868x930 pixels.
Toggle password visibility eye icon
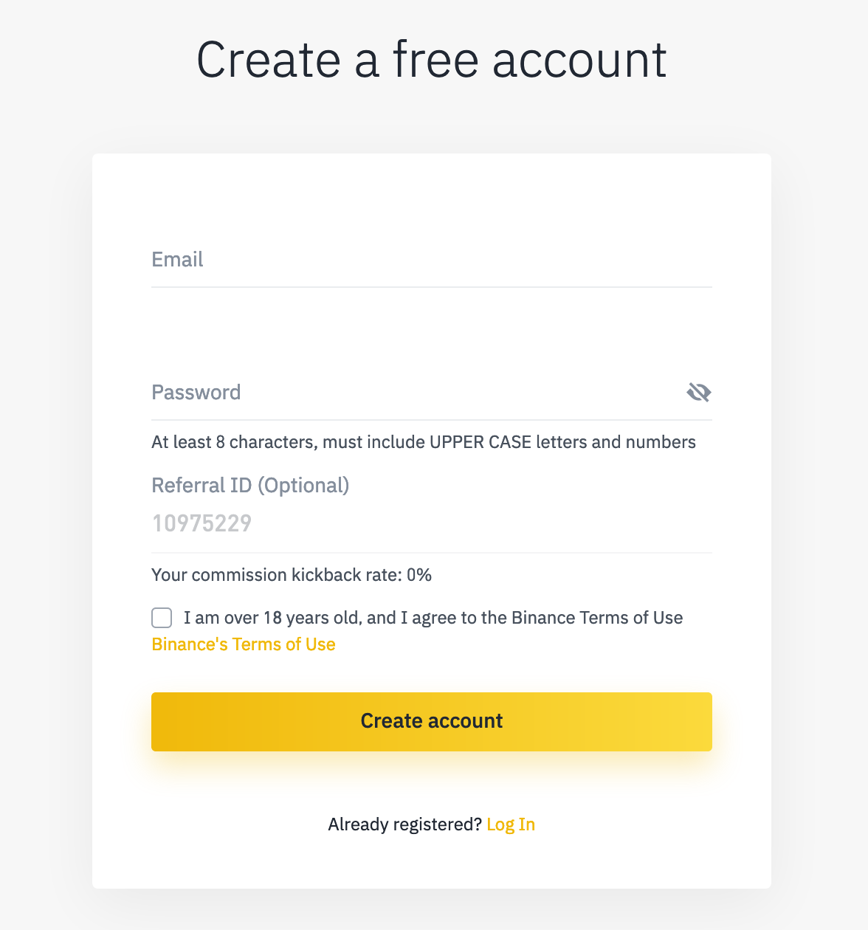tap(698, 392)
